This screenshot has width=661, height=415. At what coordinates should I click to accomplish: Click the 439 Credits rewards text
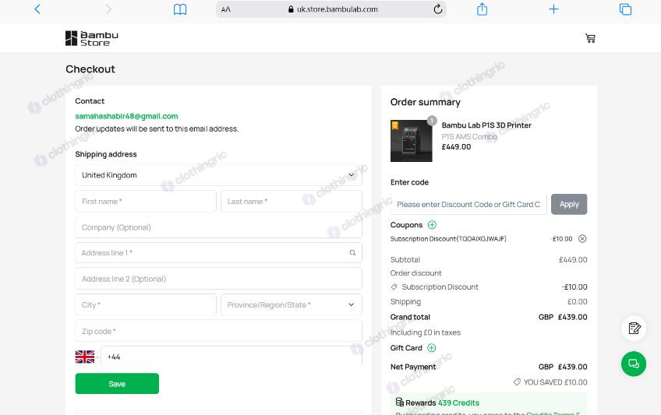458,403
